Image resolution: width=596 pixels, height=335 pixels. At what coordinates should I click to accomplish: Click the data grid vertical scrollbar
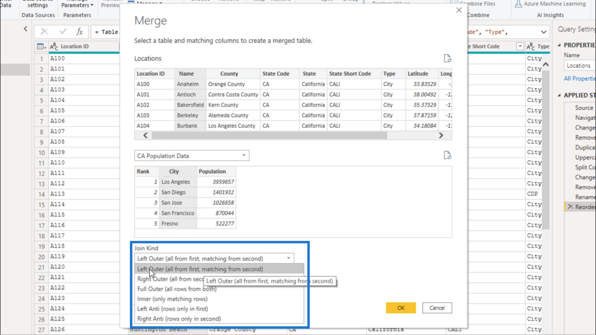pyautogui.click(x=546, y=150)
